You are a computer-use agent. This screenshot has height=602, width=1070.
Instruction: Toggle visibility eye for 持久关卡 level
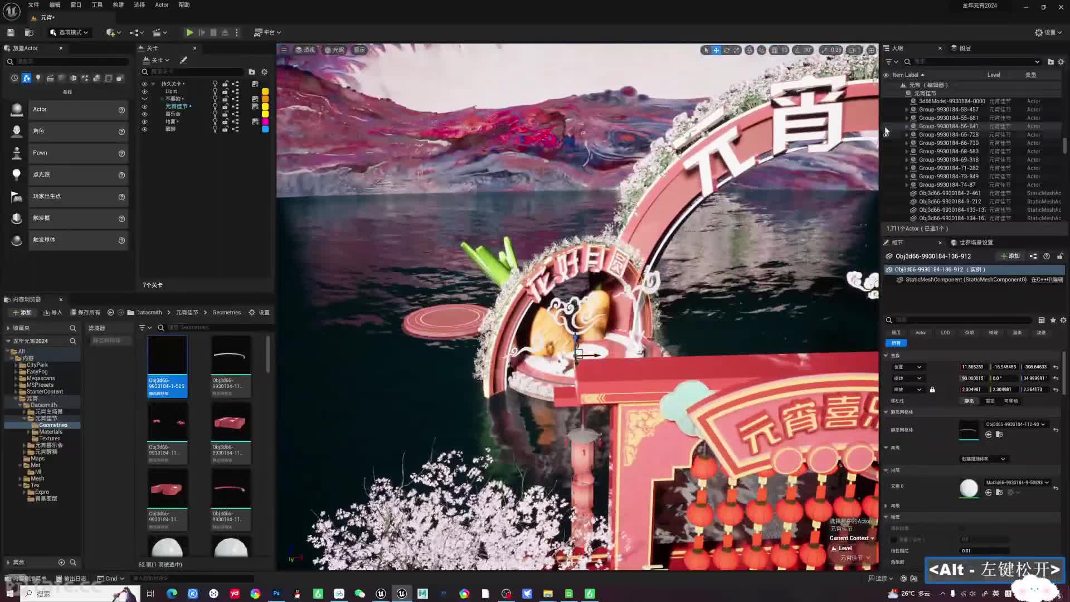pos(144,84)
